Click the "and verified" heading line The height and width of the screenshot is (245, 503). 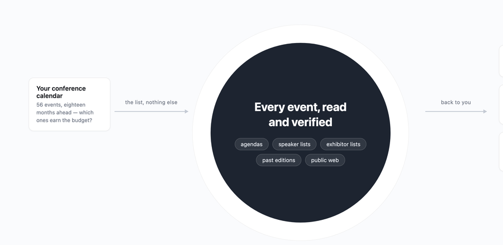pos(300,122)
